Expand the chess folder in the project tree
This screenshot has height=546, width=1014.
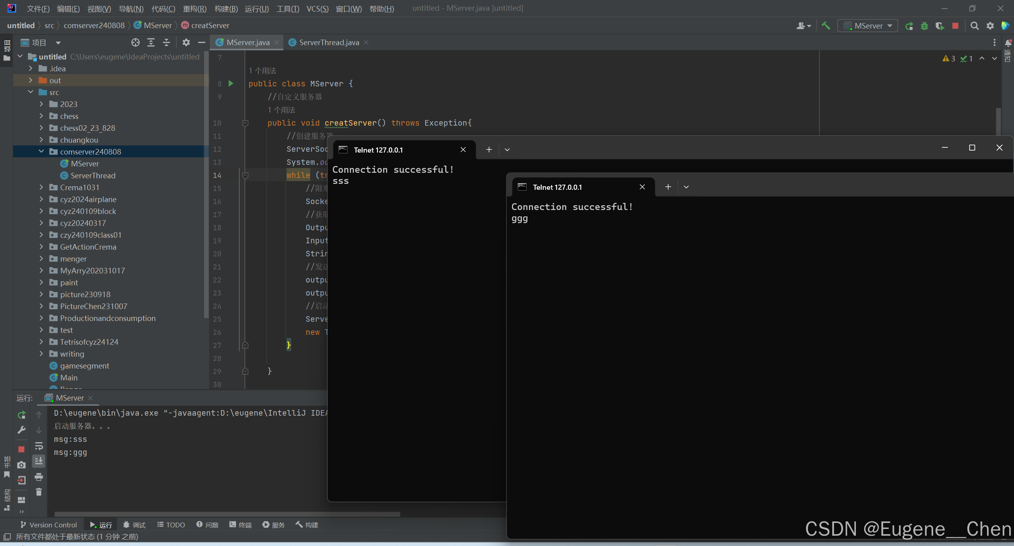pos(41,116)
